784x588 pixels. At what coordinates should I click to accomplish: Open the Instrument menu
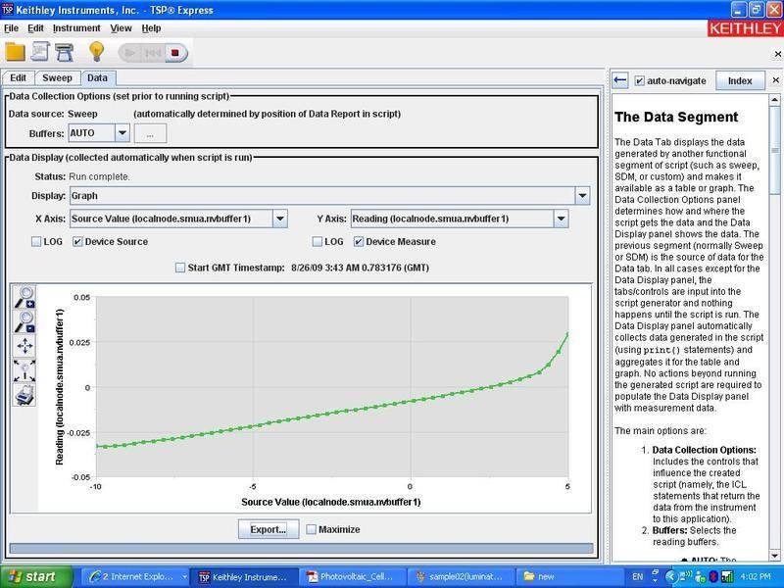pyautogui.click(x=76, y=28)
